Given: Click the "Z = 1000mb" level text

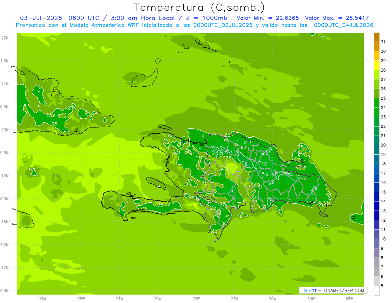Looking at the screenshot, I should [x=207, y=18].
